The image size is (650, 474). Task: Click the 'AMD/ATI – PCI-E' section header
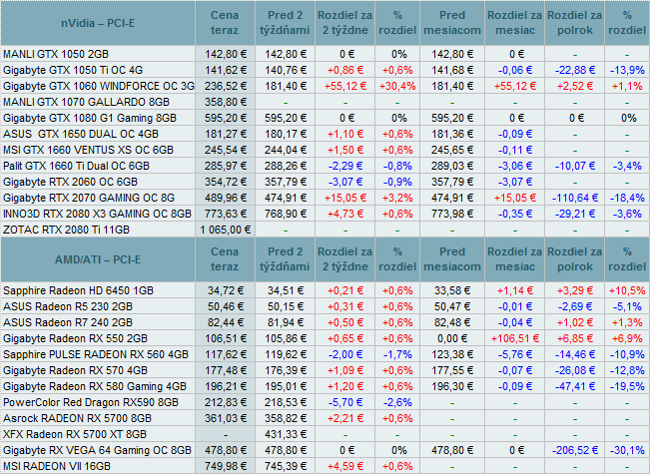point(98,259)
